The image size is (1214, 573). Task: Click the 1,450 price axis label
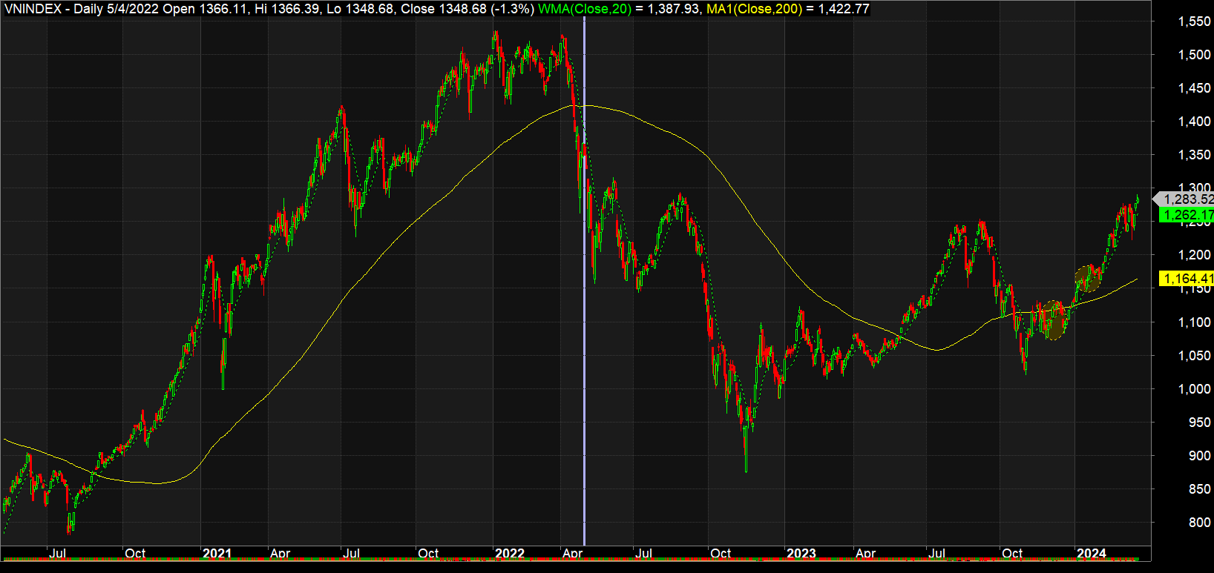tap(1195, 88)
